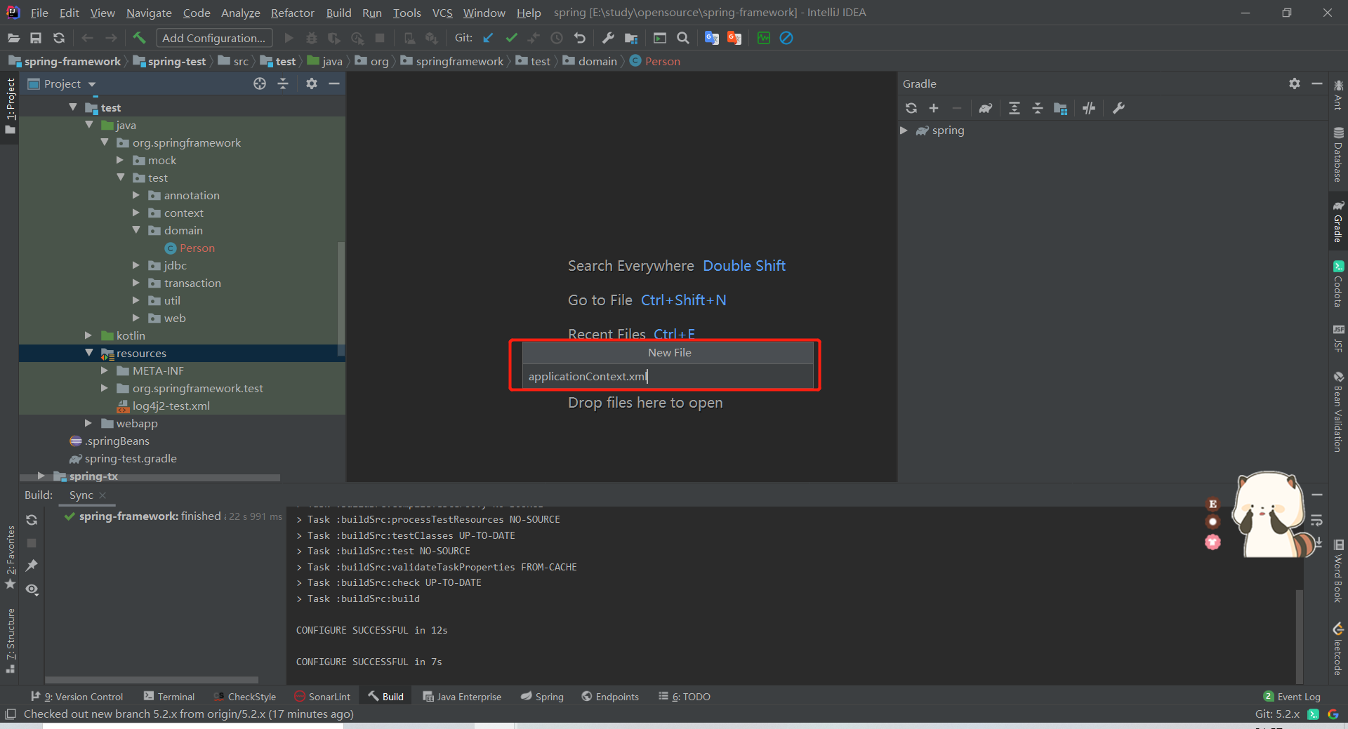Click the blue circle-slash toolbar icon
Image resolution: width=1348 pixels, height=729 pixels.
(x=786, y=38)
